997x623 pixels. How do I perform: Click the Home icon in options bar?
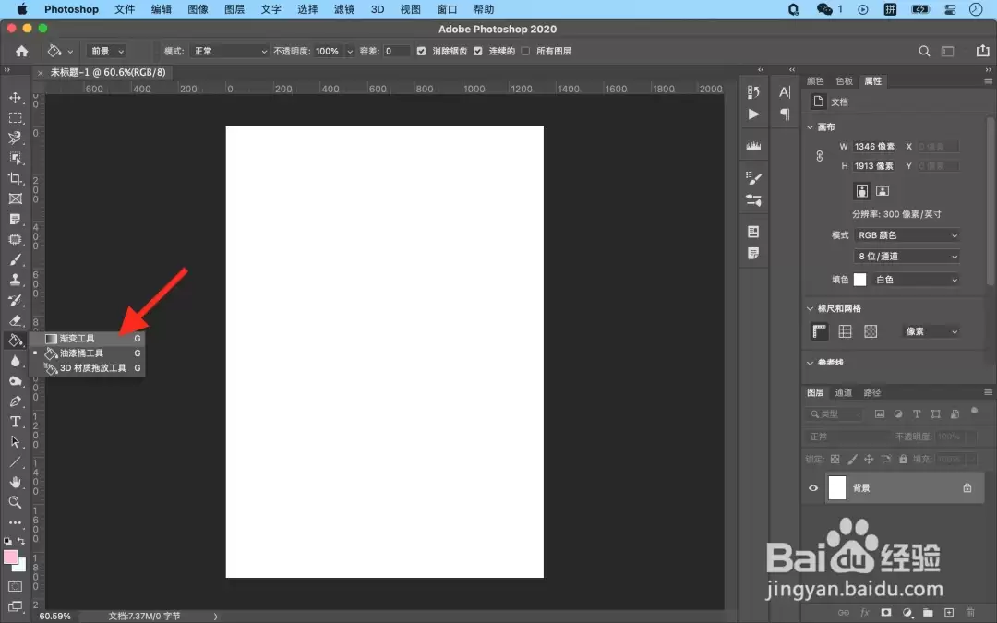point(21,51)
